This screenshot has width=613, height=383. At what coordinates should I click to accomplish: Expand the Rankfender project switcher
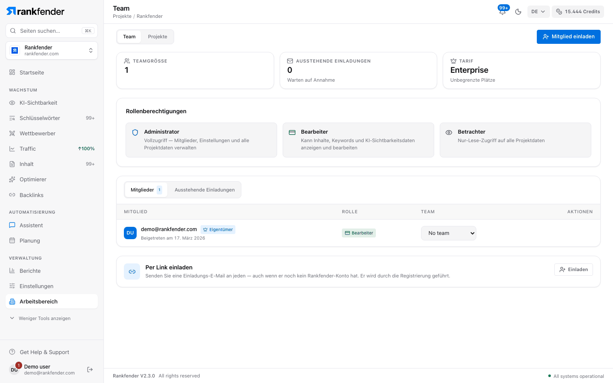(52, 51)
